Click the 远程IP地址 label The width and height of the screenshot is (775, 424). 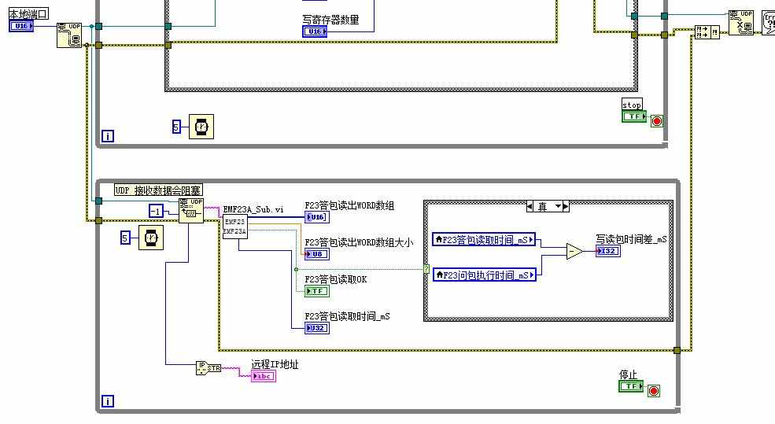[x=275, y=365]
